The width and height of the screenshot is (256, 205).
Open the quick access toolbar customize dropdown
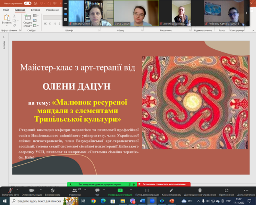(x=60, y=4)
